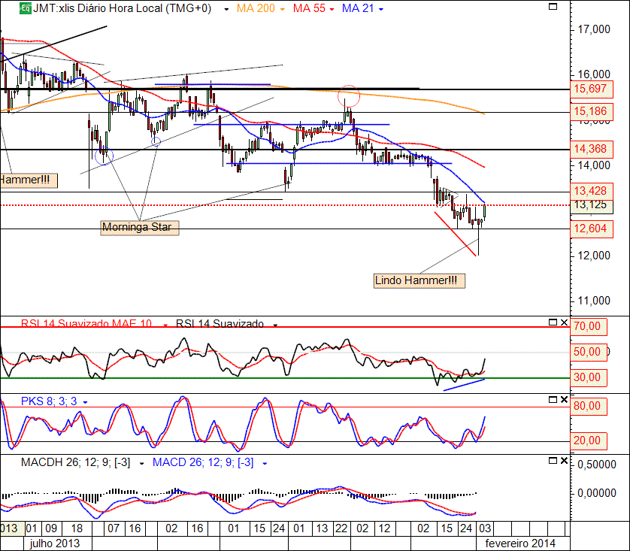The width and height of the screenshot is (630, 551).
Task: Open RSI 14 Suavizado MAE 10 dropdown
Action: [165, 325]
